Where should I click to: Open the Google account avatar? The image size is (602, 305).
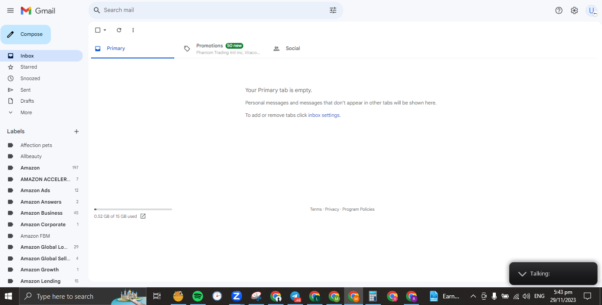(591, 10)
